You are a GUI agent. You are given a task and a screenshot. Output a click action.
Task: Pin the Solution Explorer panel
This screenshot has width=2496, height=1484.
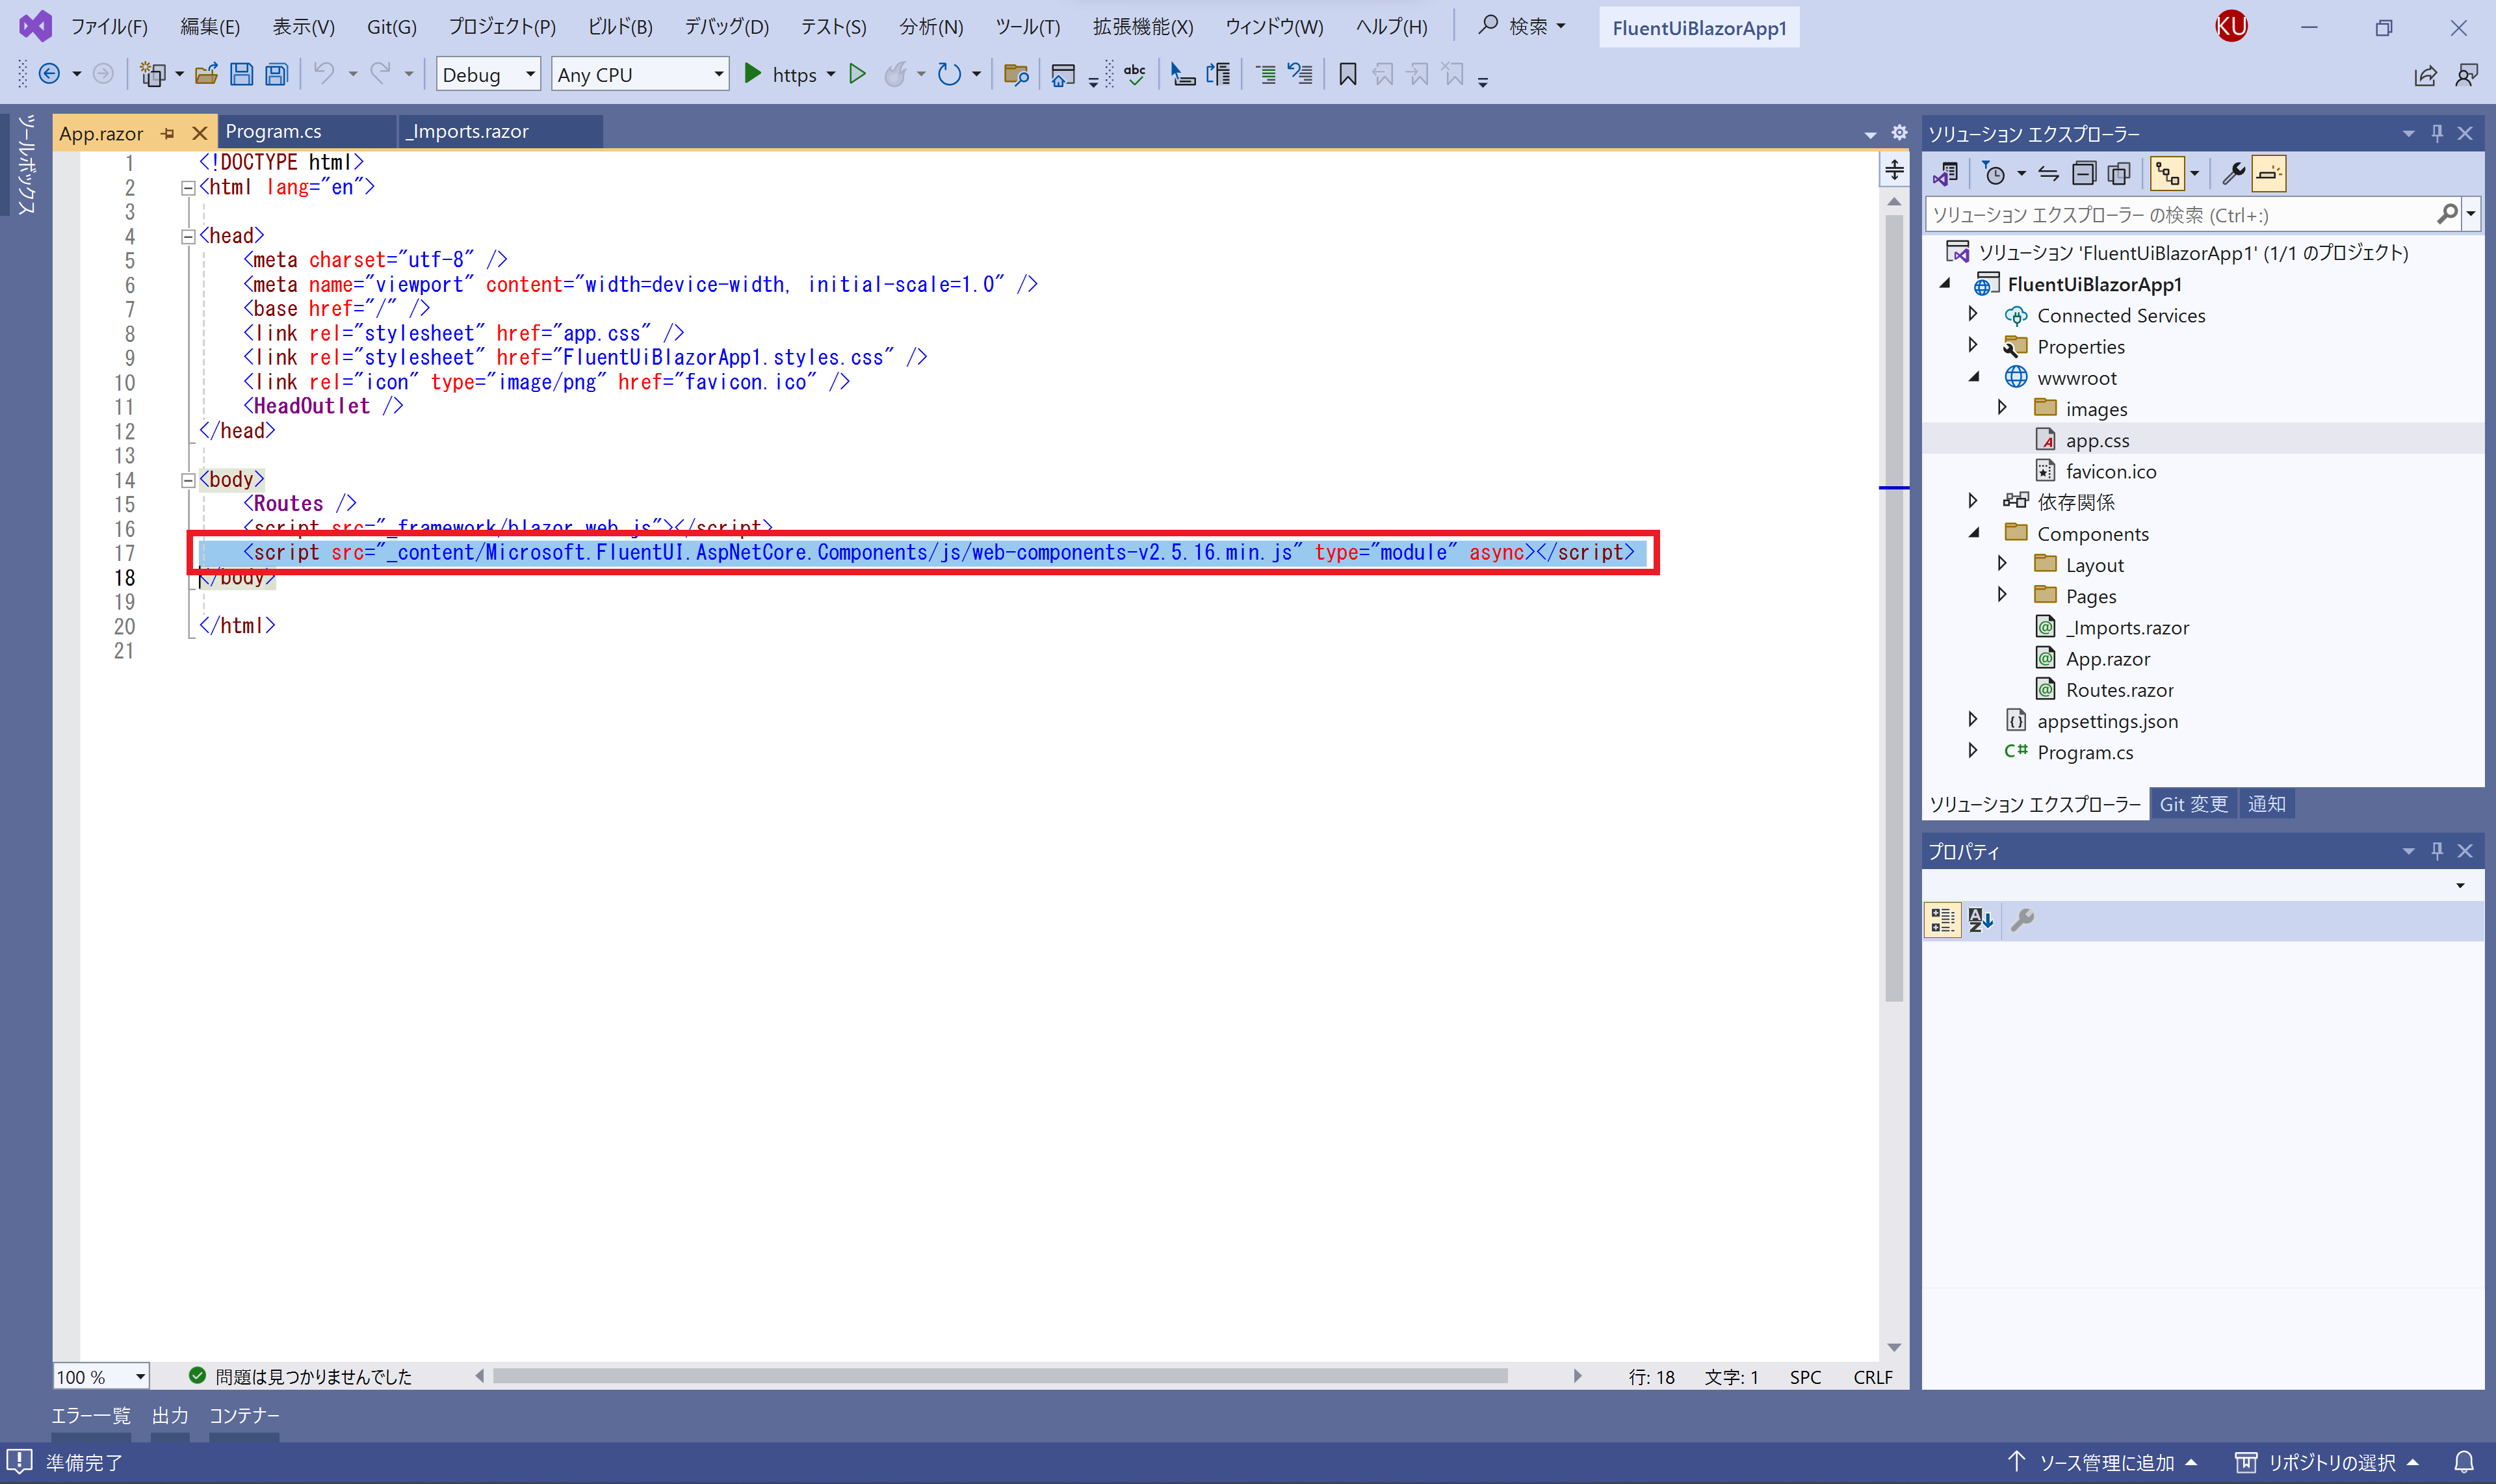(2437, 133)
